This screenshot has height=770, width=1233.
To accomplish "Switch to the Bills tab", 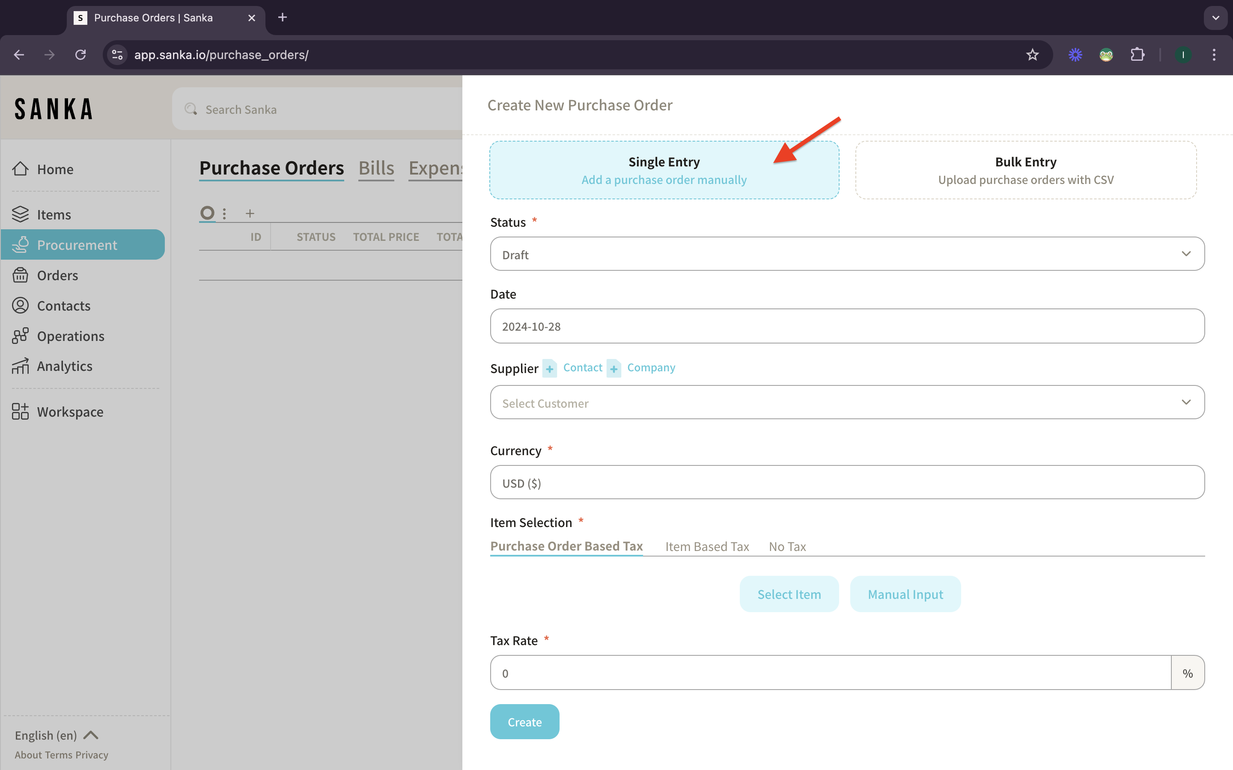I will [376, 168].
